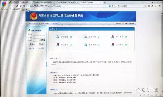This screenshot has height=97, width=163.
Task: Open 备案申请 filing application icon
Action: [x=86, y=44]
